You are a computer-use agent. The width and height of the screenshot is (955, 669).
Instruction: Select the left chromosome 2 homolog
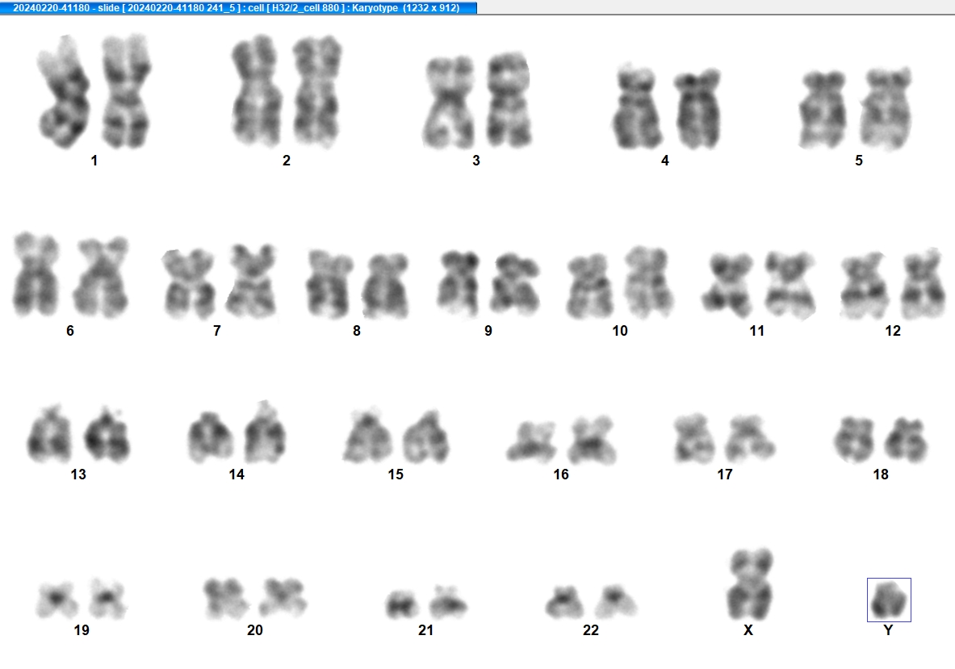[255, 90]
